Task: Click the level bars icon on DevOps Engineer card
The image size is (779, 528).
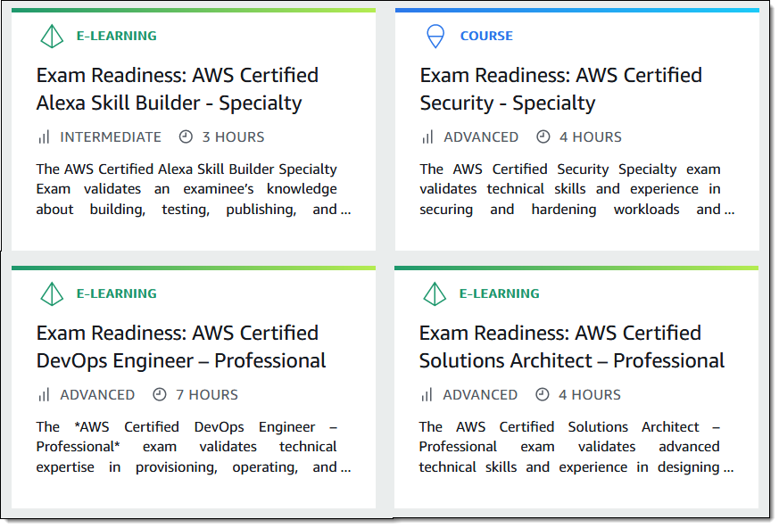Action: tap(45, 395)
